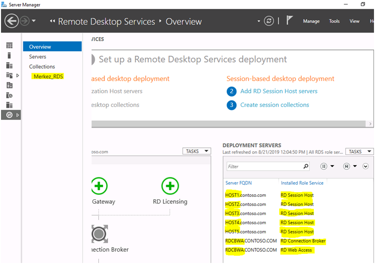This screenshot has width=375, height=264.
Task: Open the Tools menu
Action: pyautogui.click(x=334, y=21)
